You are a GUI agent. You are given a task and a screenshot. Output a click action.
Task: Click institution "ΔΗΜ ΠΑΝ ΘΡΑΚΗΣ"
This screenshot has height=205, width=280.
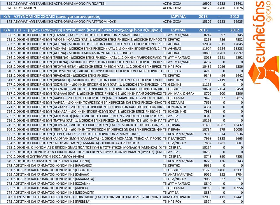[x=177, y=197]
